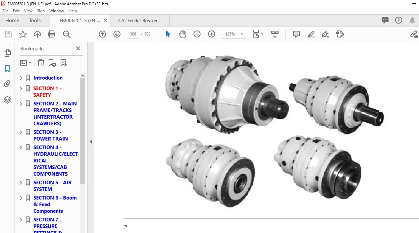The width and height of the screenshot is (419, 233).
Task: Click the Save file icon
Action: click(8, 34)
